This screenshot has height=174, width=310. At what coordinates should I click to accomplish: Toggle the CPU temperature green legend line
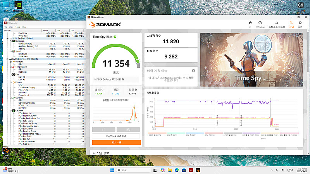176,134
